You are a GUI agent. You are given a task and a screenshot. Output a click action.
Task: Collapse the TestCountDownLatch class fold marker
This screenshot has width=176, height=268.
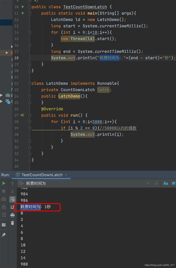(29, 7)
